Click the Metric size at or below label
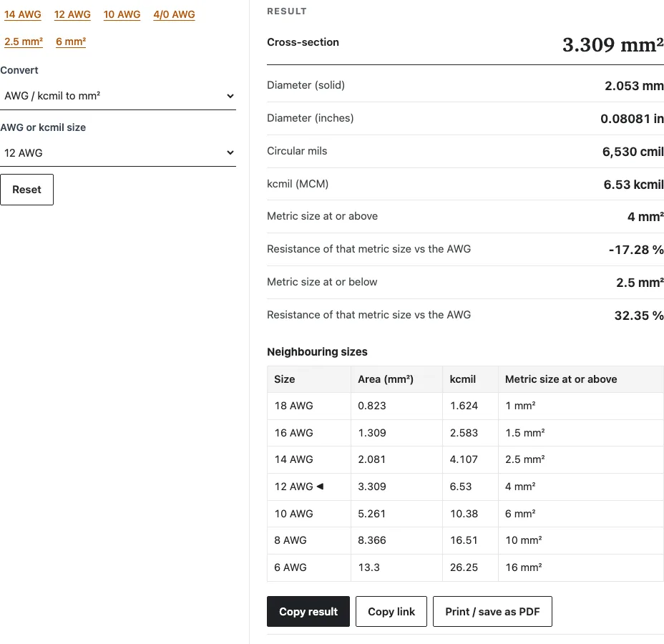Screen dimensions: 664x644 tap(322, 282)
